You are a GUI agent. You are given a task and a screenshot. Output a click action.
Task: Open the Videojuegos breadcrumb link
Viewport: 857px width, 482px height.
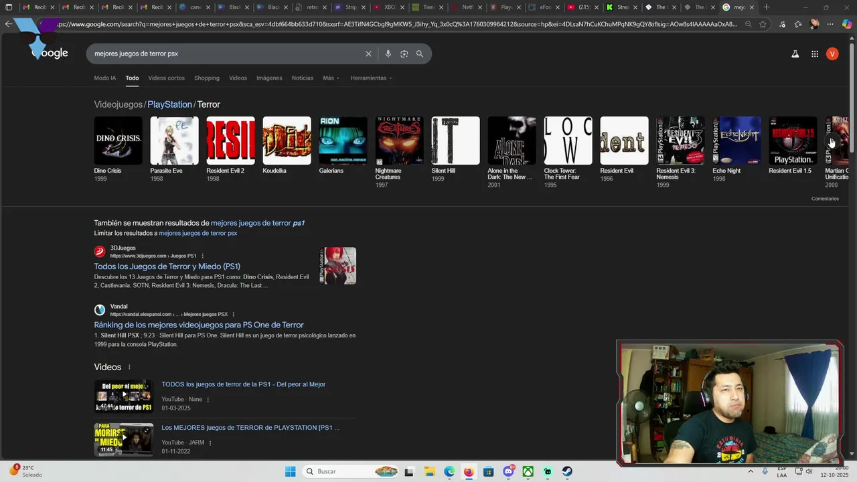pos(119,104)
